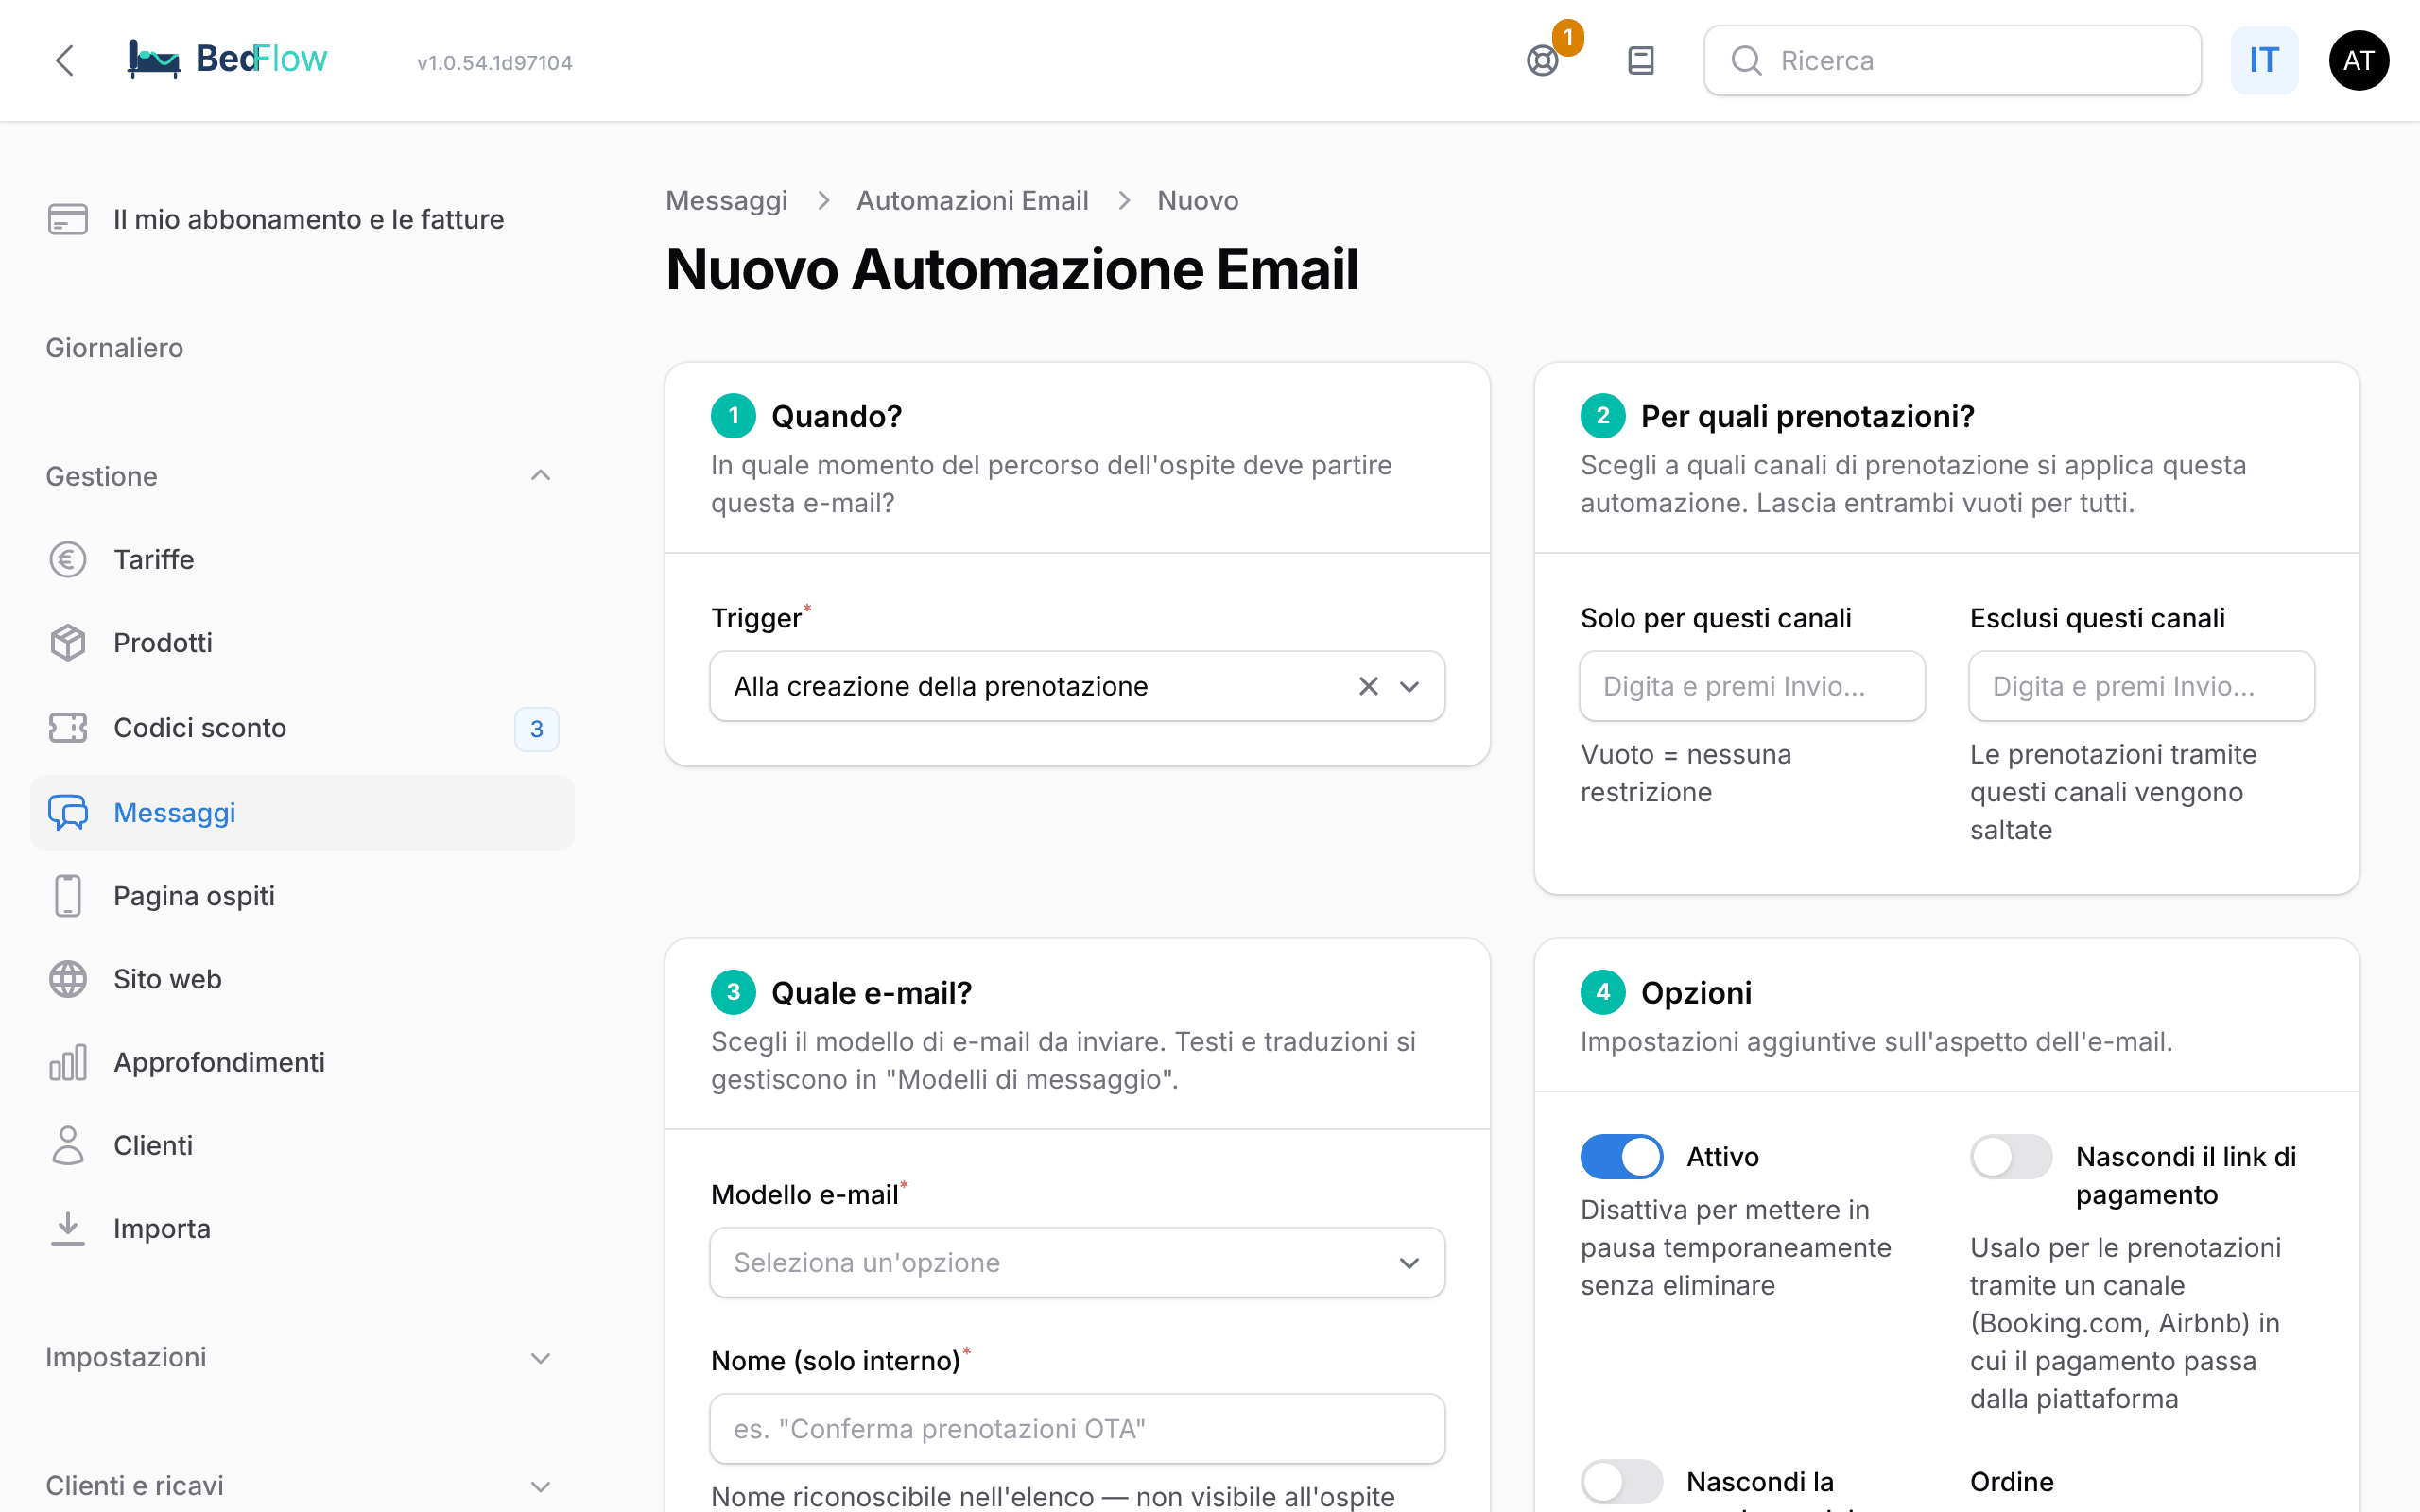Go to Pagina ospiti in the sidebar

(302, 895)
